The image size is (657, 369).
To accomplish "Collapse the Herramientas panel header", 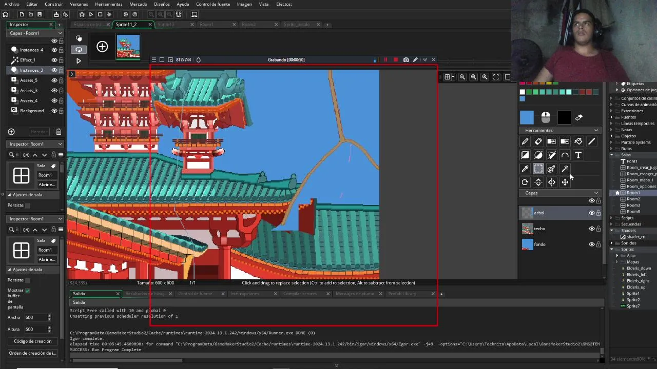I will click(560, 130).
